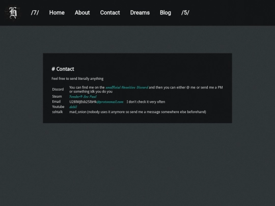This screenshot has height=206, width=275.
Task: Click the Steam row label
Action: [x=57, y=97]
